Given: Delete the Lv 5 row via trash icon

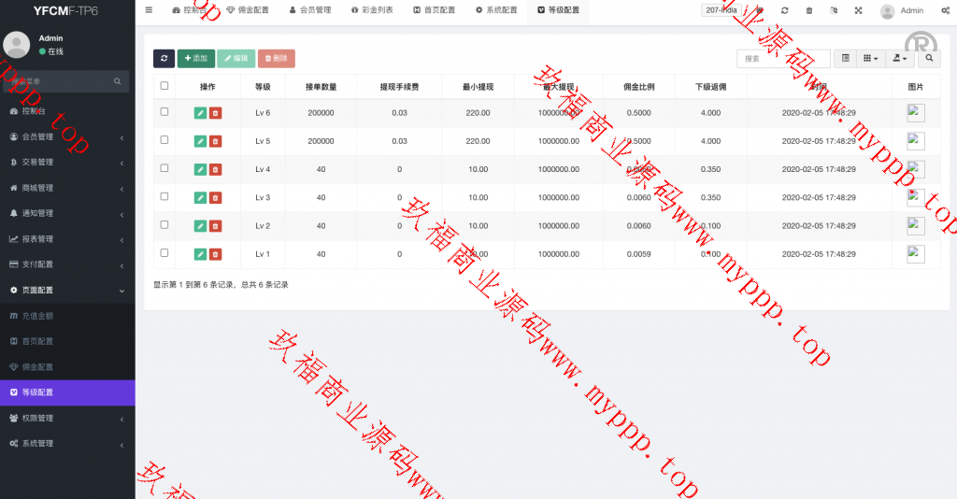Looking at the screenshot, I should pyautogui.click(x=216, y=141).
